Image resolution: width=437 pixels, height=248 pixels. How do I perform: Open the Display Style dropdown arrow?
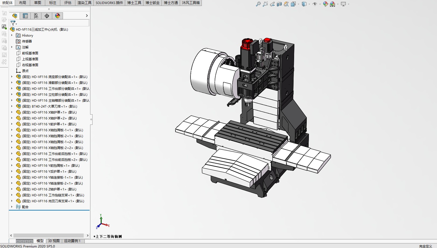(x=309, y=4)
